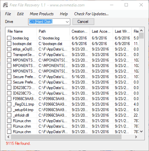Screen dimensions: 149x151
Task: Select the _shfoldr.dll checkbox
Action: pos(9,115)
